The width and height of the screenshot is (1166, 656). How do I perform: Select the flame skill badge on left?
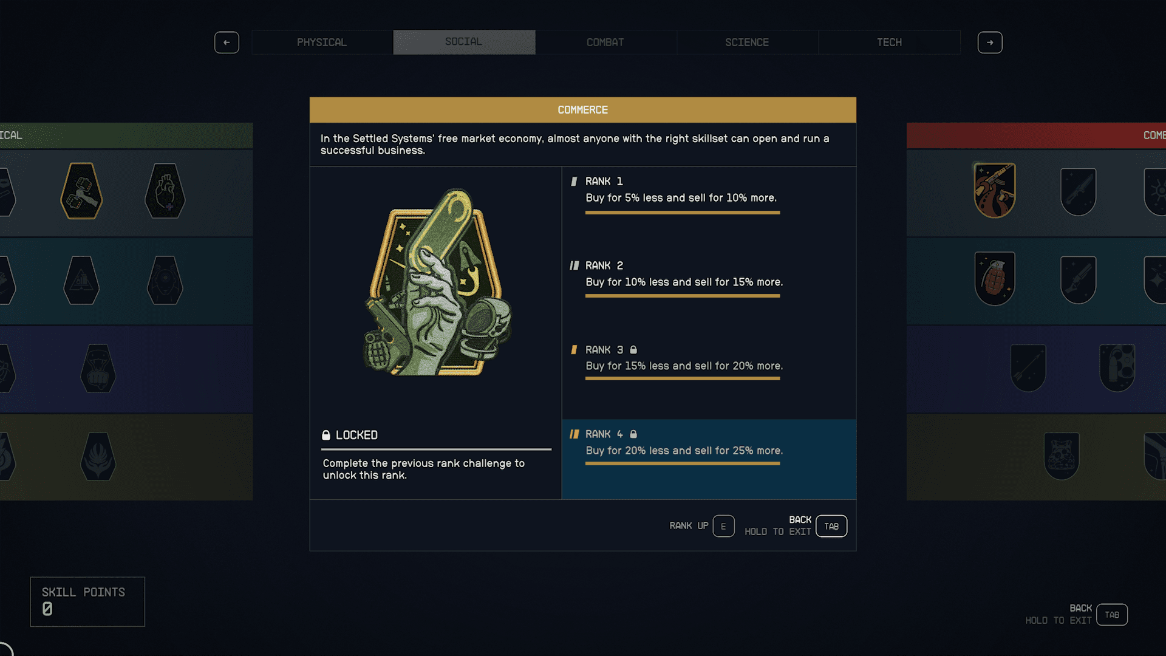(x=98, y=456)
